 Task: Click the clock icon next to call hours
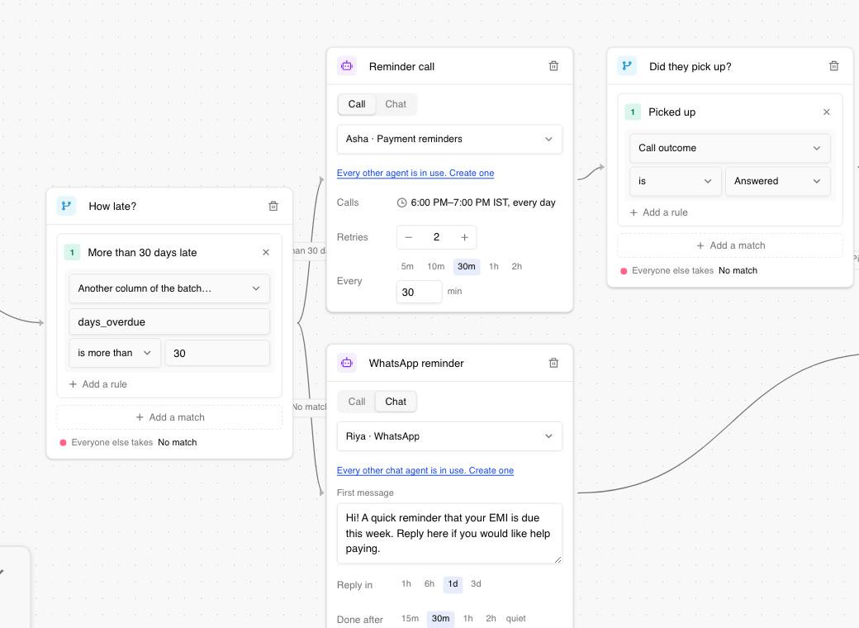[x=401, y=202]
